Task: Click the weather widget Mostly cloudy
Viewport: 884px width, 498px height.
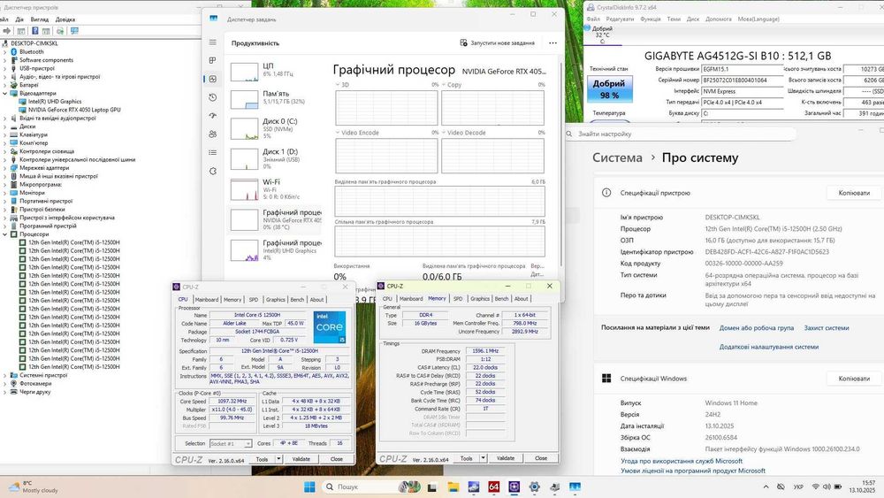Action: pyautogui.click(x=33, y=487)
